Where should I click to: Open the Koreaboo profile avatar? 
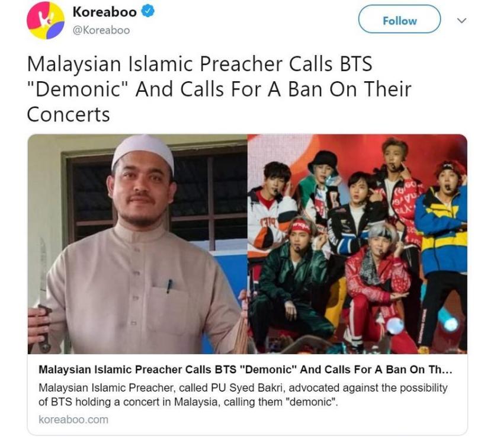pos(46,21)
